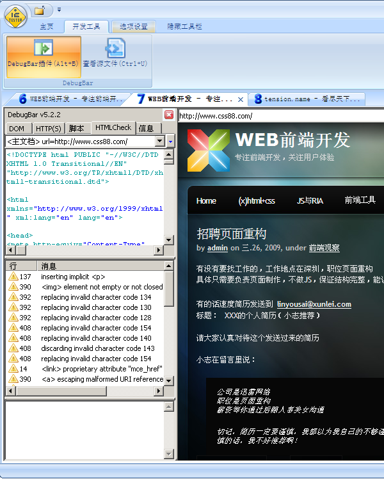Click the WEB前端开发 site logo
The width and height of the screenshot is (384, 479).
tap(209, 150)
